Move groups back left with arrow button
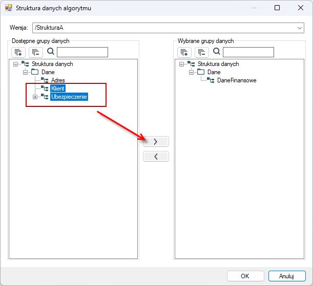Viewport: 313px width, 286px height. coord(156,157)
